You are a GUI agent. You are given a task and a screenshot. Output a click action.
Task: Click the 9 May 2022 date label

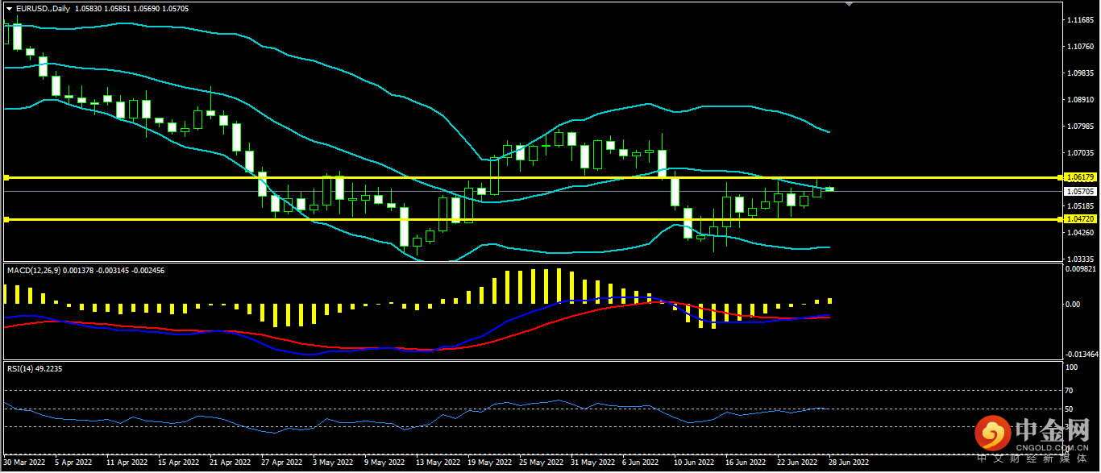[x=384, y=463]
